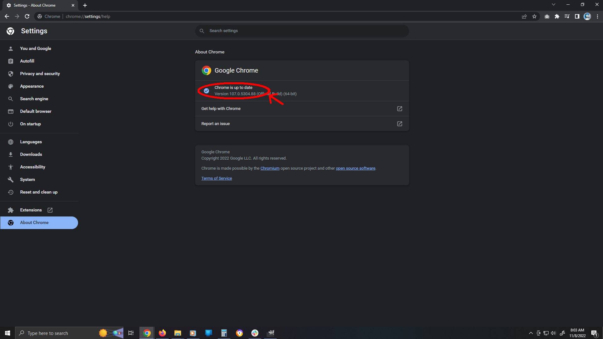Open the open source software link
Screen dimensions: 603x339
(x=355, y=168)
